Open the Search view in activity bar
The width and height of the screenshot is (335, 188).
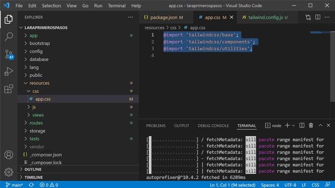click(8, 37)
